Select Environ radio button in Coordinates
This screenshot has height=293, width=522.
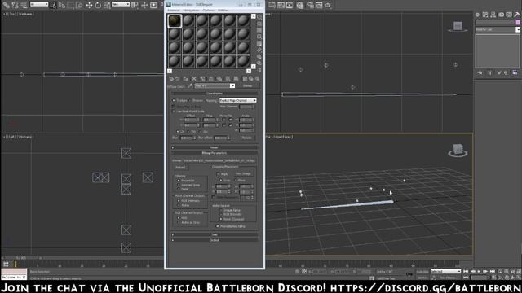click(x=190, y=100)
